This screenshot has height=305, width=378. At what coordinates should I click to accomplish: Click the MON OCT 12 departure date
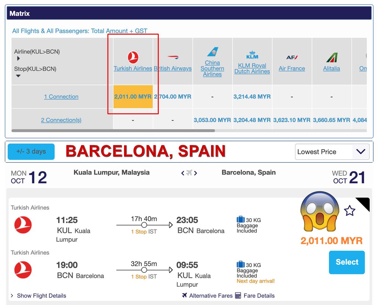(29, 178)
